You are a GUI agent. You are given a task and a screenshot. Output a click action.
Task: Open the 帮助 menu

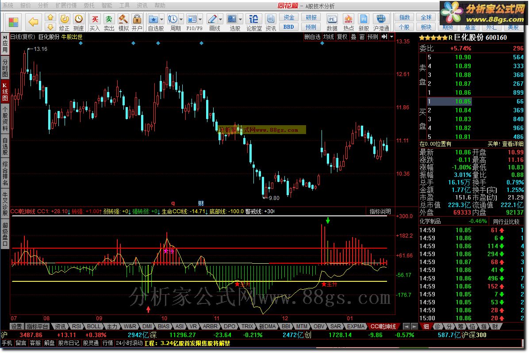point(160,5)
